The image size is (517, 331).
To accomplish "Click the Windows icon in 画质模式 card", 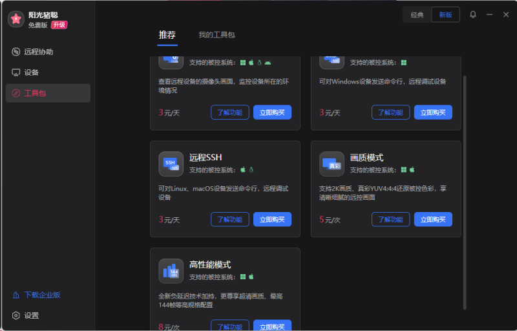I will (403, 169).
